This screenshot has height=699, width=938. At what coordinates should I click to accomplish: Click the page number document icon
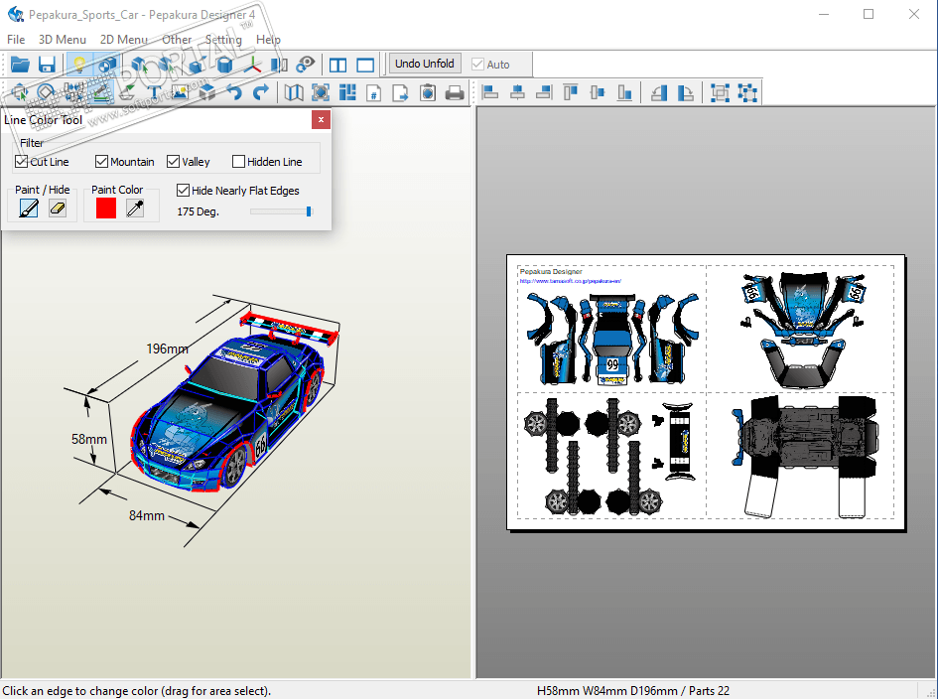coord(374,92)
